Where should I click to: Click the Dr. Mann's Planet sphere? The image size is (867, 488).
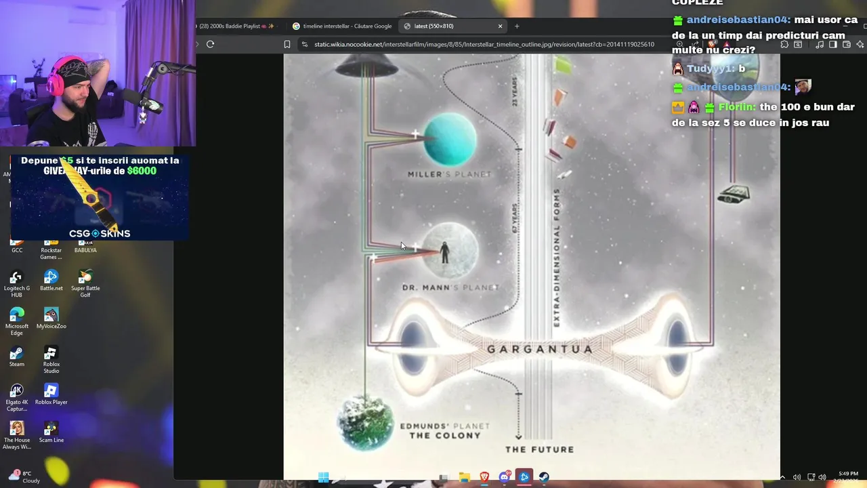pyautogui.click(x=450, y=250)
